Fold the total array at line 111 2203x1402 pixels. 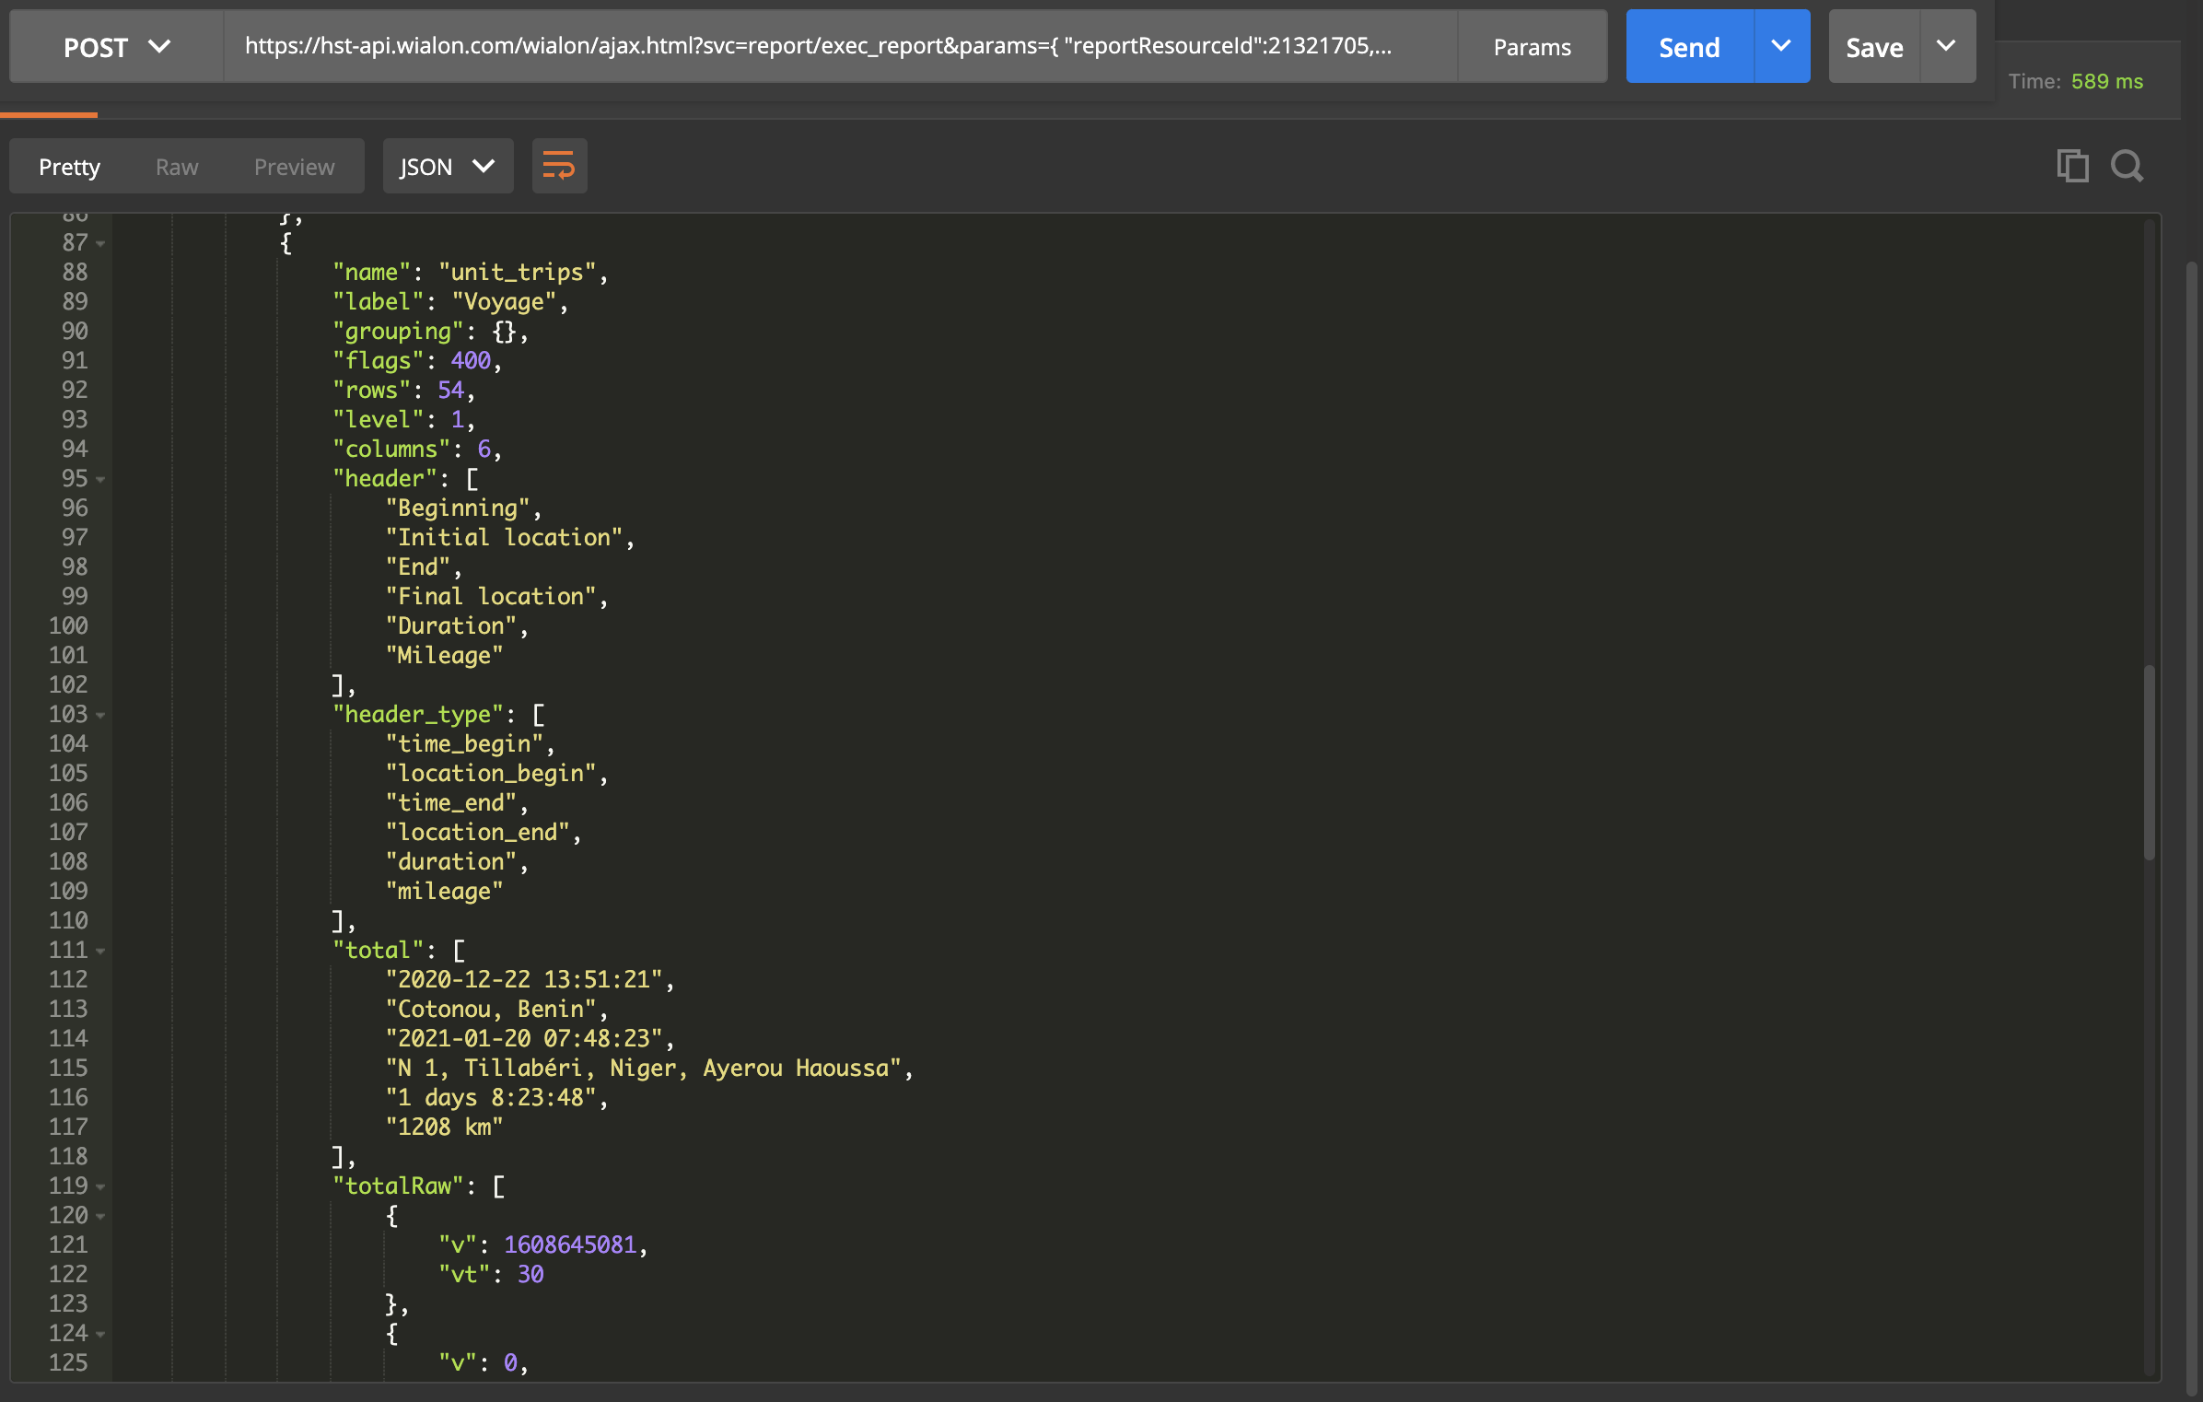[x=101, y=952]
